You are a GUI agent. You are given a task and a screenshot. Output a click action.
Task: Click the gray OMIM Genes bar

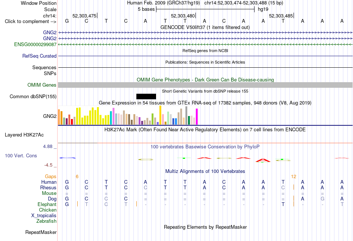pyautogui.click(x=205, y=85)
